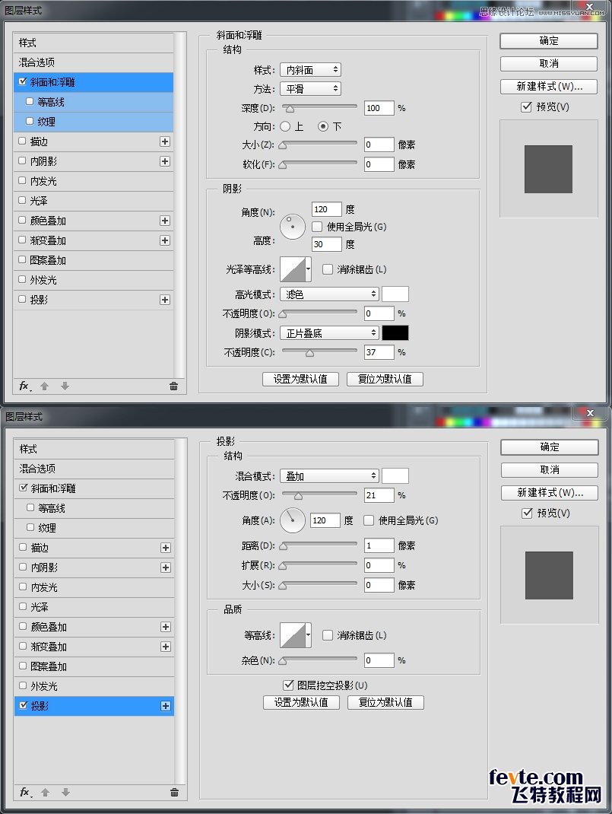Click the 深度 slider handle

290,109
